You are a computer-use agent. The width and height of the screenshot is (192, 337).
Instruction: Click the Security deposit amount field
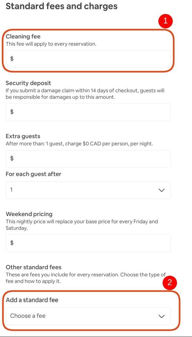pos(88,112)
